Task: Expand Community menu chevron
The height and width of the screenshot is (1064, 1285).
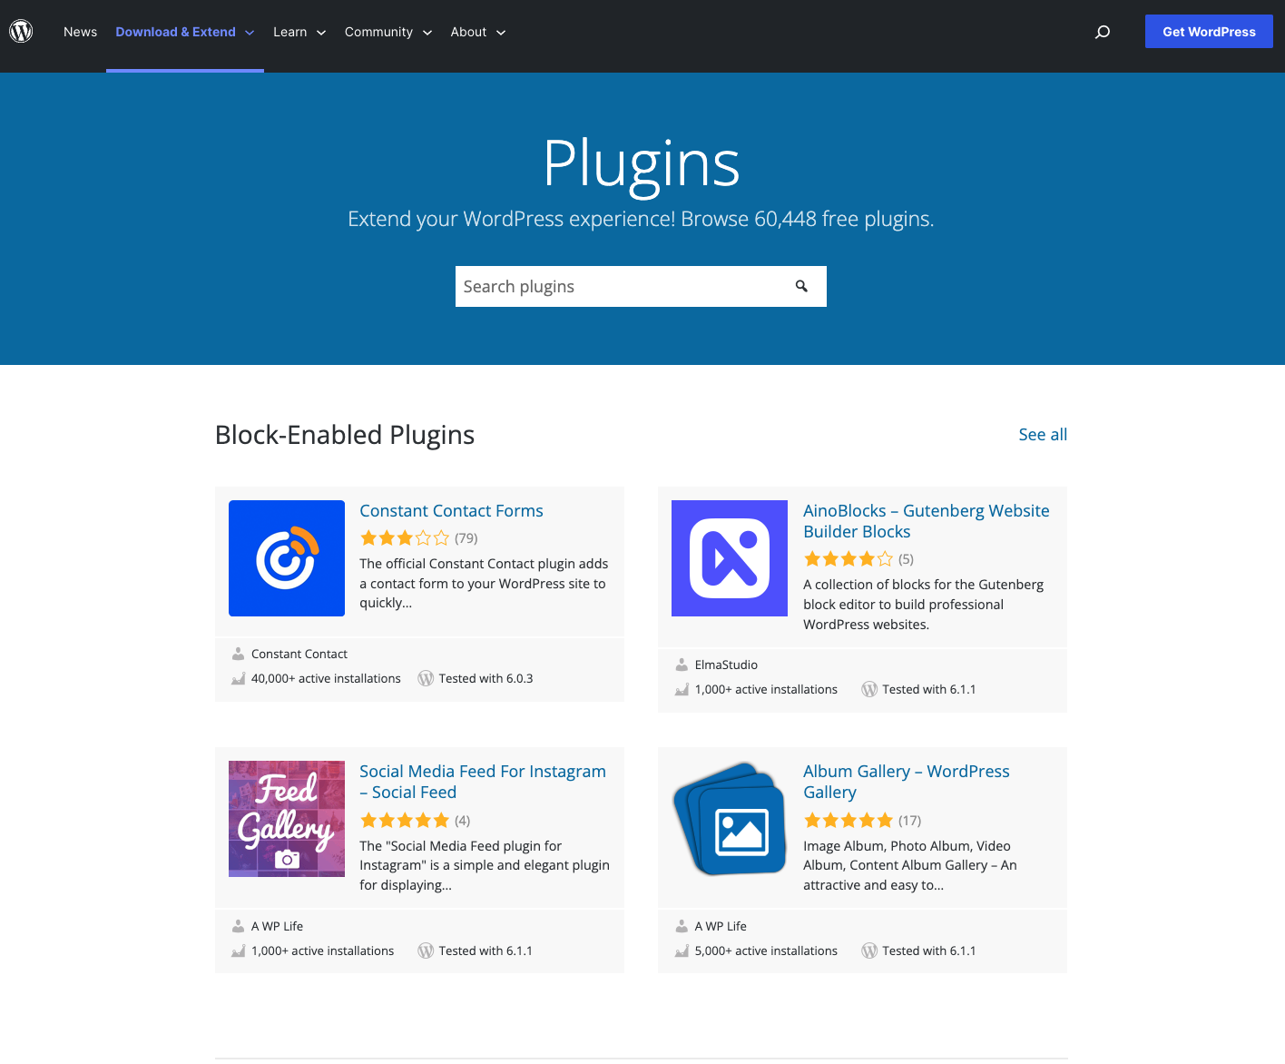Action: [x=427, y=33]
